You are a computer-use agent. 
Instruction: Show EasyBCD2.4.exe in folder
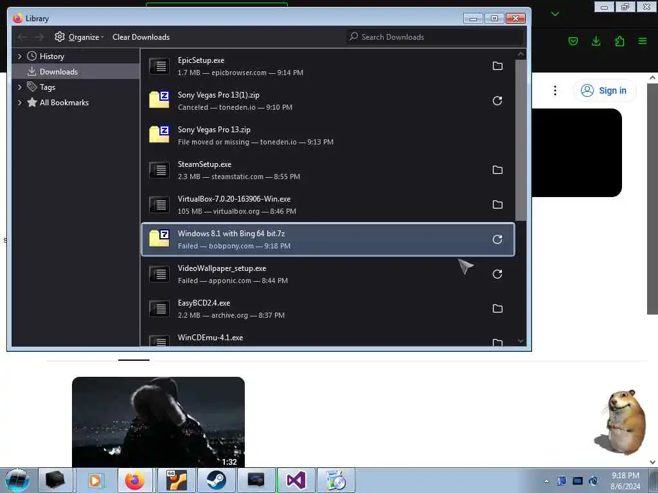tap(497, 309)
